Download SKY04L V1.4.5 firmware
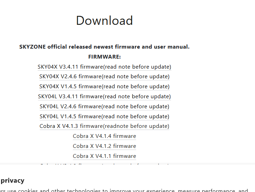The height and width of the screenshot is (192, 255). [104, 117]
